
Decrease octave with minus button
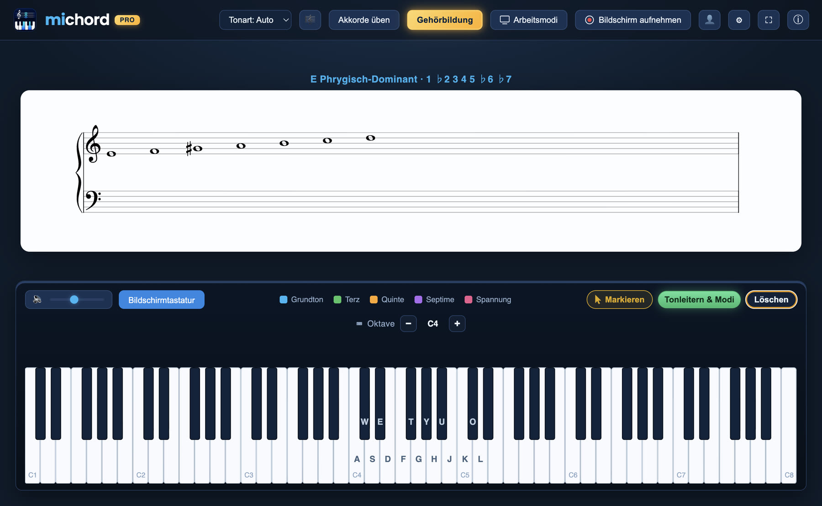[x=408, y=324]
